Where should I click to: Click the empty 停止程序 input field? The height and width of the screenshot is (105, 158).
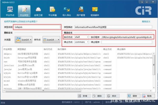point(127,42)
